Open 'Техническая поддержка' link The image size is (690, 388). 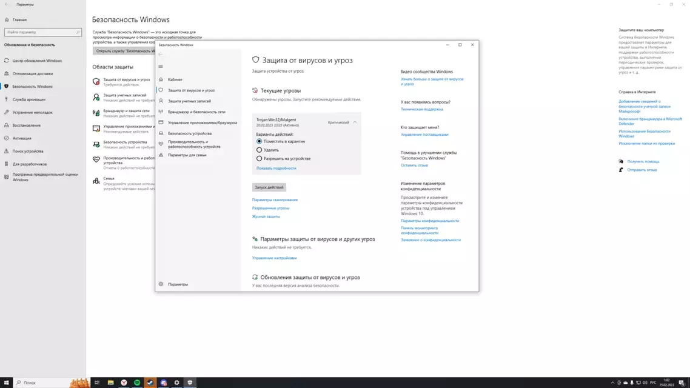click(421, 109)
